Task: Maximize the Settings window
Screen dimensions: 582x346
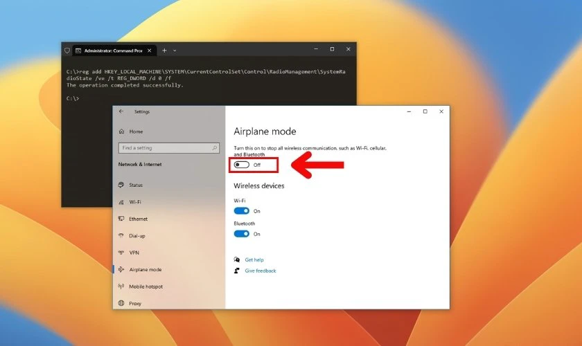Action: pos(425,111)
